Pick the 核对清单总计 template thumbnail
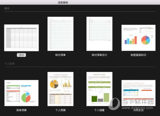Viewport: 160px width, 116px height. pyautogui.click(x=100, y=34)
